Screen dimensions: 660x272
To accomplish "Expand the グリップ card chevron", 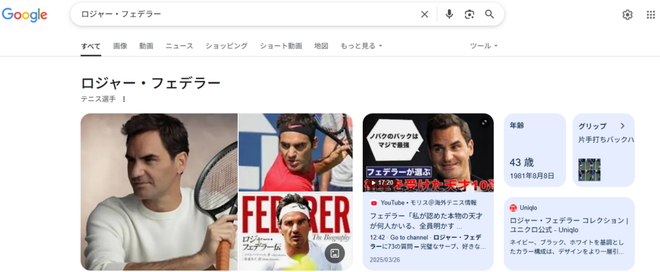I will (x=623, y=126).
